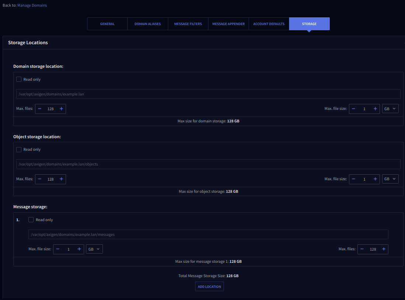Switch to the Domain Aliases tab
Image resolution: width=405 pixels, height=300 pixels.
pos(148,24)
